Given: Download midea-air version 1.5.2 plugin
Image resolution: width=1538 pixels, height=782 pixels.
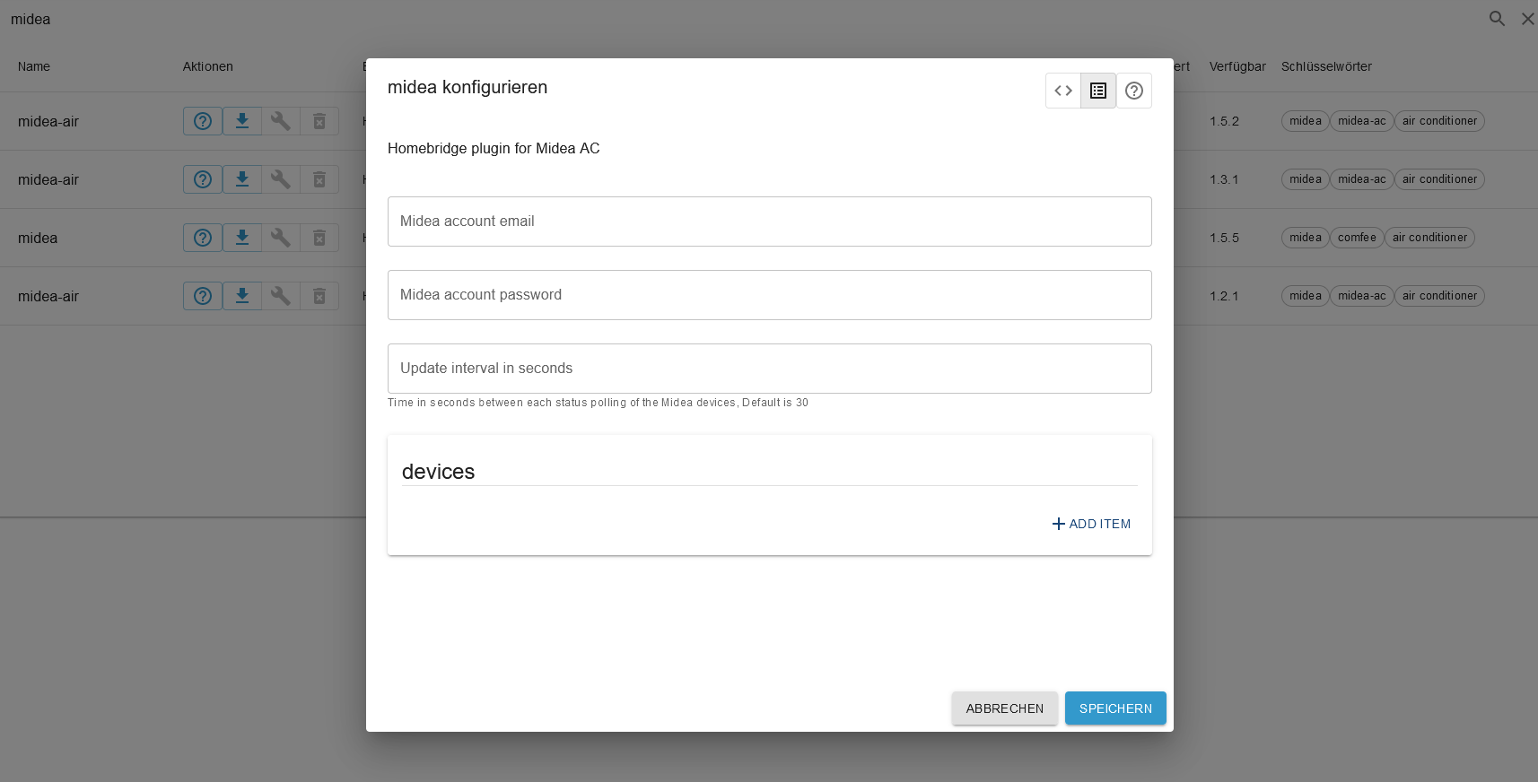Looking at the screenshot, I should [x=242, y=121].
